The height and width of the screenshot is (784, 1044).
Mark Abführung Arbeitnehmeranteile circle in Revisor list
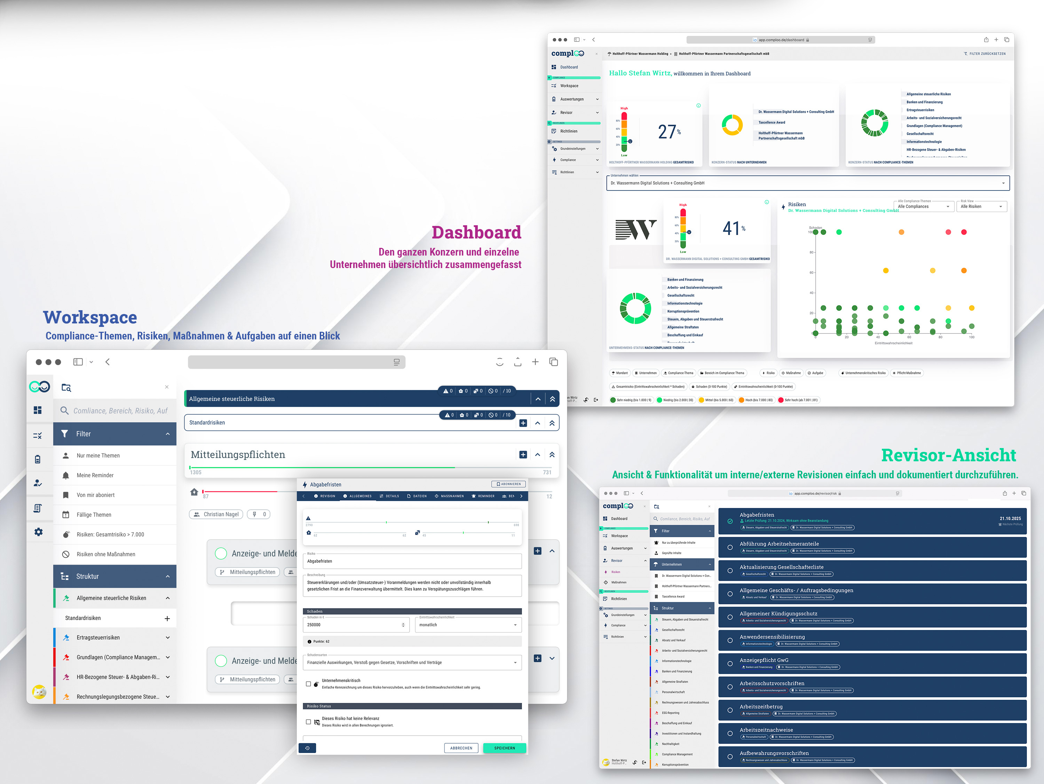(x=730, y=547)
